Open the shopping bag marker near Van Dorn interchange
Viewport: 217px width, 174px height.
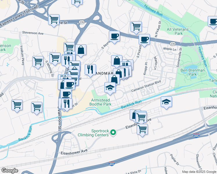point(81,51)
